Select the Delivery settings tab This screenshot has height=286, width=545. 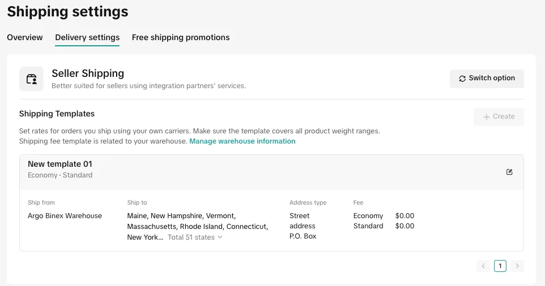87,37
